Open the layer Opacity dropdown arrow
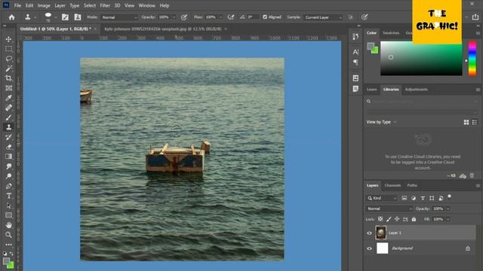The height and width of the screenshot is (271, 483). 448,209
